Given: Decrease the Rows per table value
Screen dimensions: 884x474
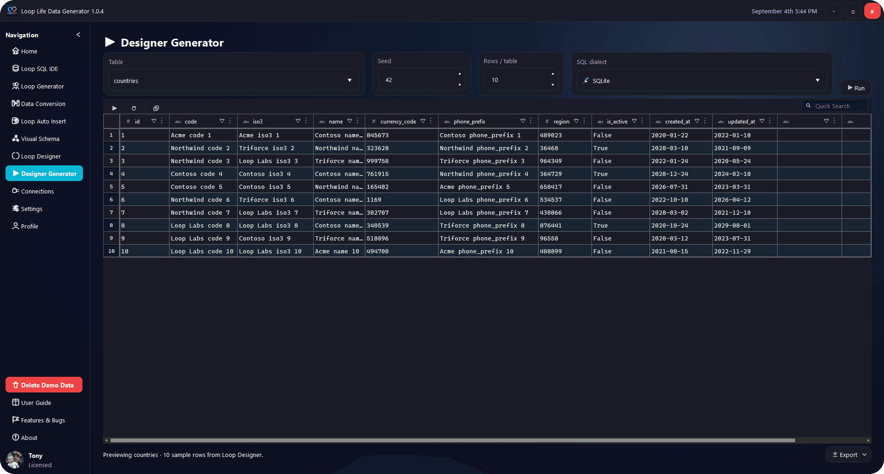Looking at the screenshot, I should pyautogui.click(x=552, y=85).
